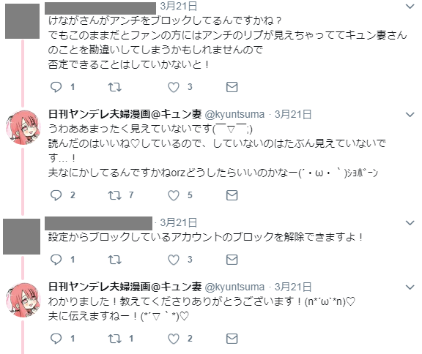Screen dimensions: 422x354
Task: Like the kyuntsuma tweet with 5 likes
Action: point(174,195)
